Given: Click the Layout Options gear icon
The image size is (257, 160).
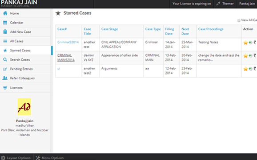Looking at the screenshot, I should (x=3, y=158).
